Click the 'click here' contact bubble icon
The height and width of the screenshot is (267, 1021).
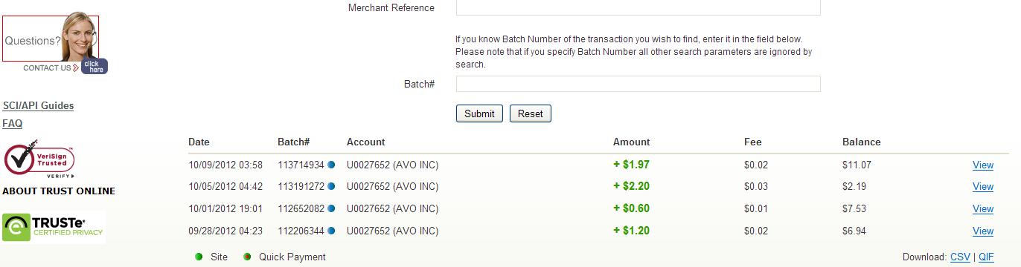(95, 66)
